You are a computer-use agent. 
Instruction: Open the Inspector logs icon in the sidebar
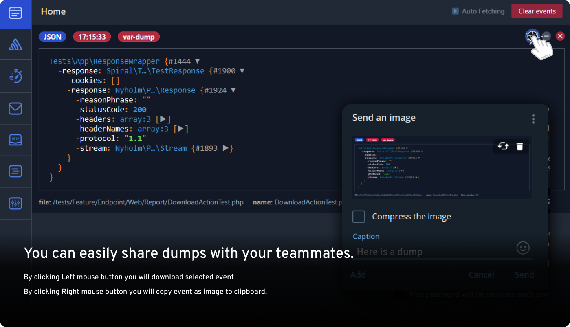tap(16, 171)
